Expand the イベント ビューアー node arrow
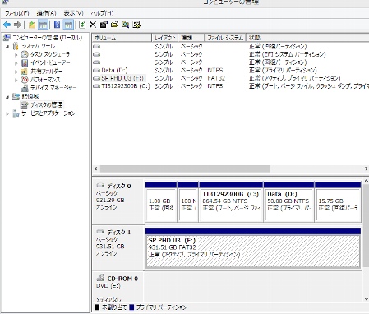 [x=16, y=63]
